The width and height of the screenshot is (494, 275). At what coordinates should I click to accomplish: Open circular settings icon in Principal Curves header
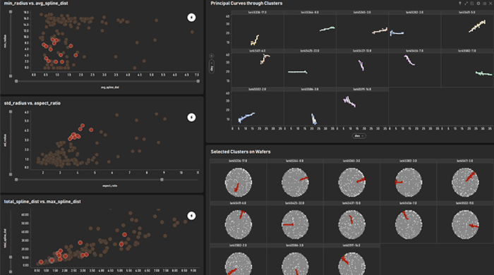click(x=478, y=3)
